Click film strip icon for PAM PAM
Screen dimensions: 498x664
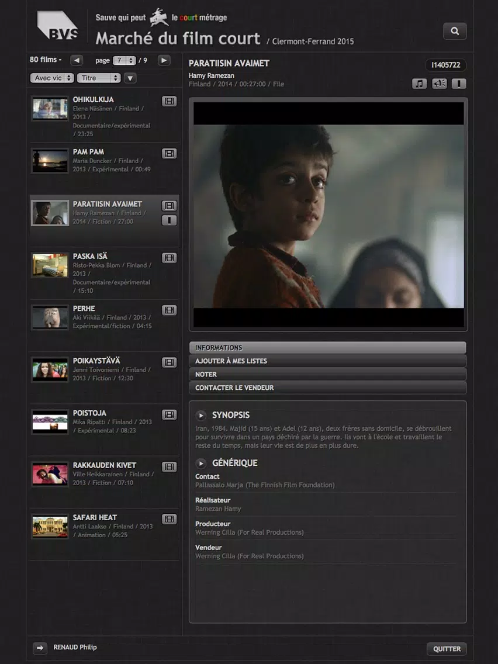169,153
